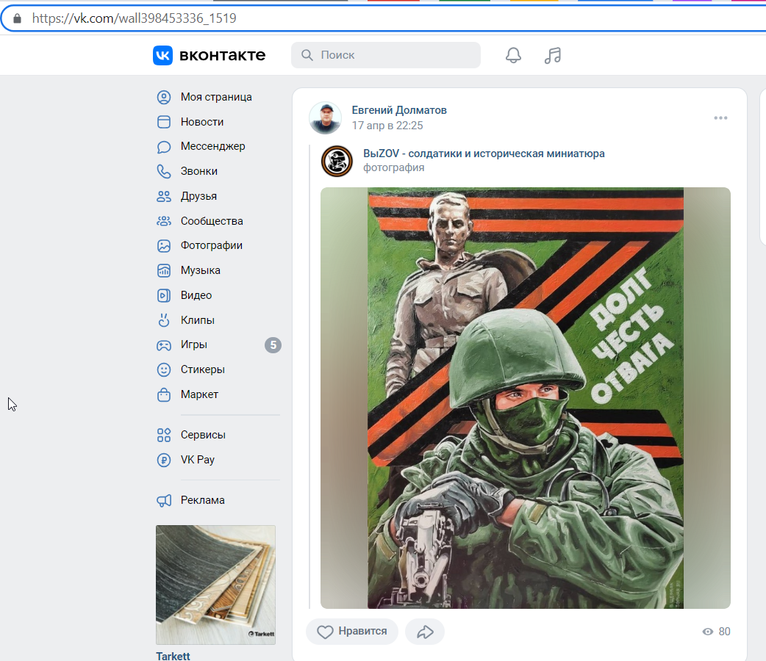This screenshot has height=661, width=766.
Task: Open ВыZOV community link
Action: click(x=484, y=153)
